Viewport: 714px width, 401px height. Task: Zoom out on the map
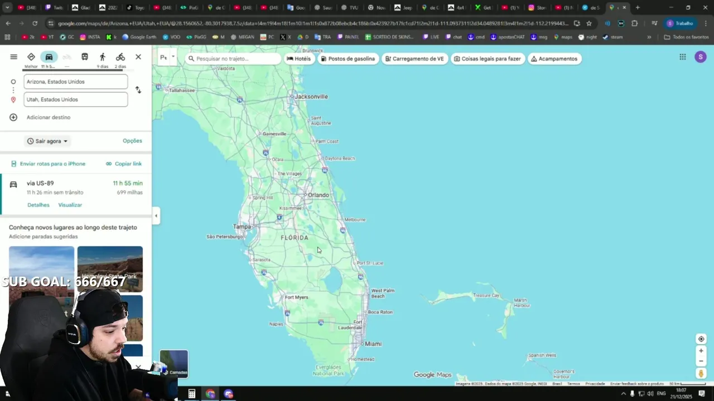pyautogui.click(x=701, y=361)
